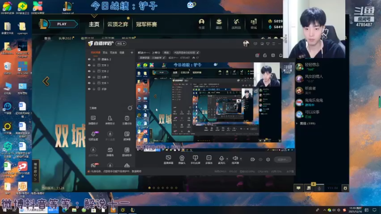Viewport: 381px width, 214px height.
Task: Open the mode pill beside the 直播伴侣 logo
Action: tap(121, 44)
